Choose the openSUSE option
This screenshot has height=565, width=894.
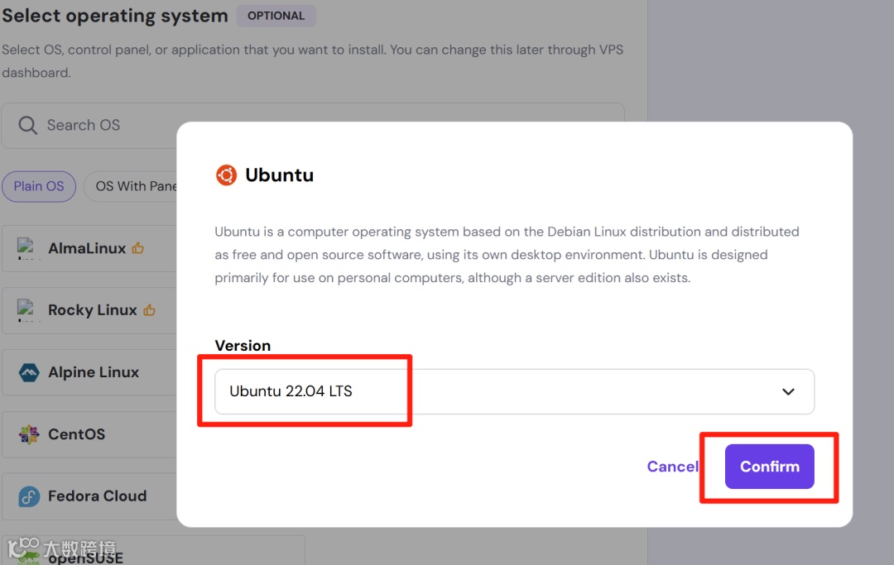(85, 558)
